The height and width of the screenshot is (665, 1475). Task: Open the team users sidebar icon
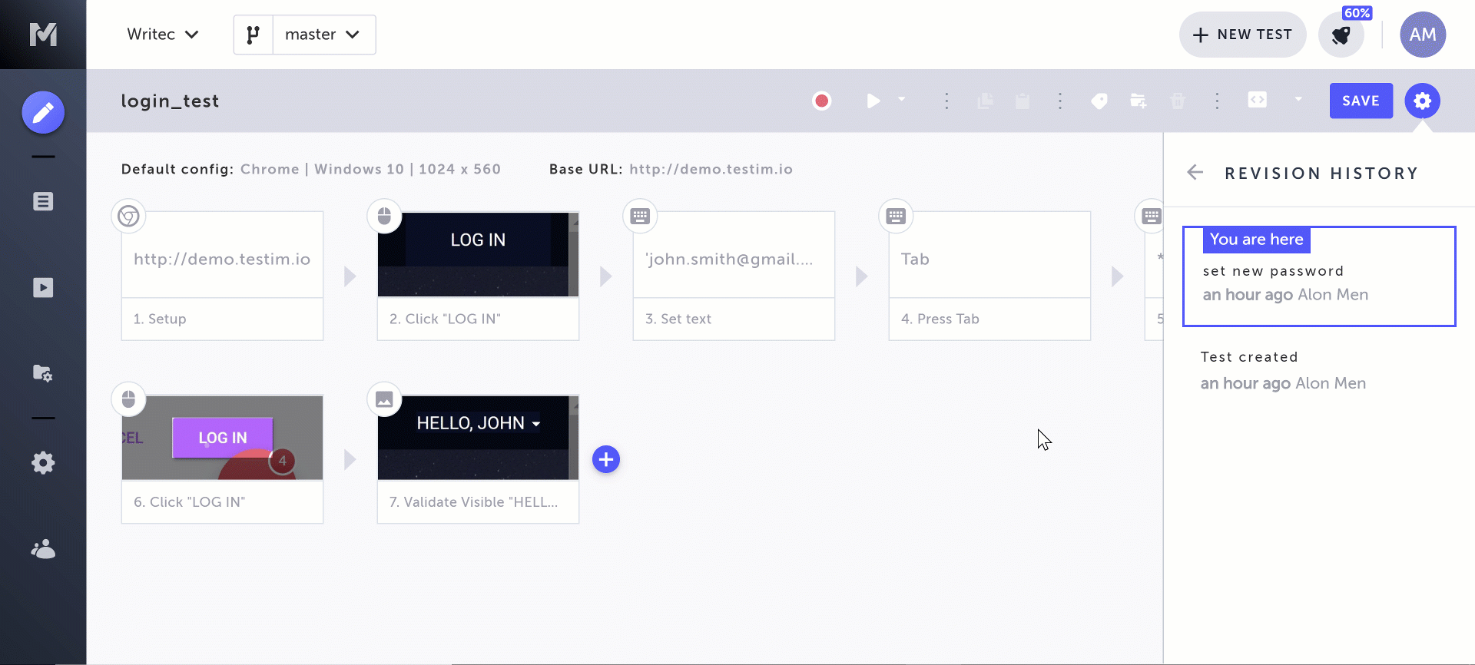pos(43,549)
